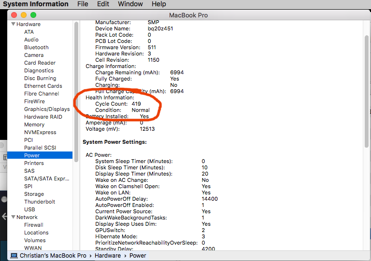Click the Voltage value 12513
The height and width of the screenshot is (261, 371).
coord(147,129)
